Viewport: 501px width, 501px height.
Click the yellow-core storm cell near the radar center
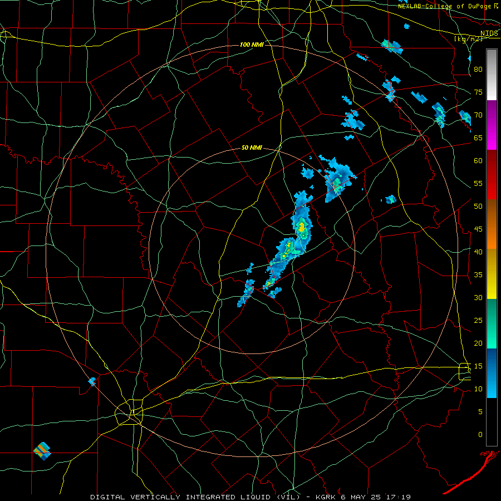(x=301, y=227)
